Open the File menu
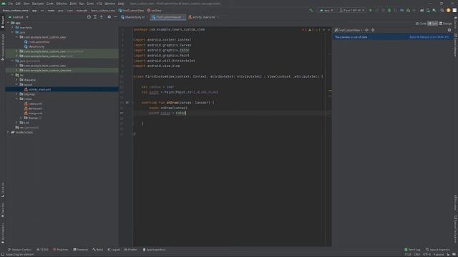Image resolution: width=458 pixels, height=257 pixels. click(10, 4)
